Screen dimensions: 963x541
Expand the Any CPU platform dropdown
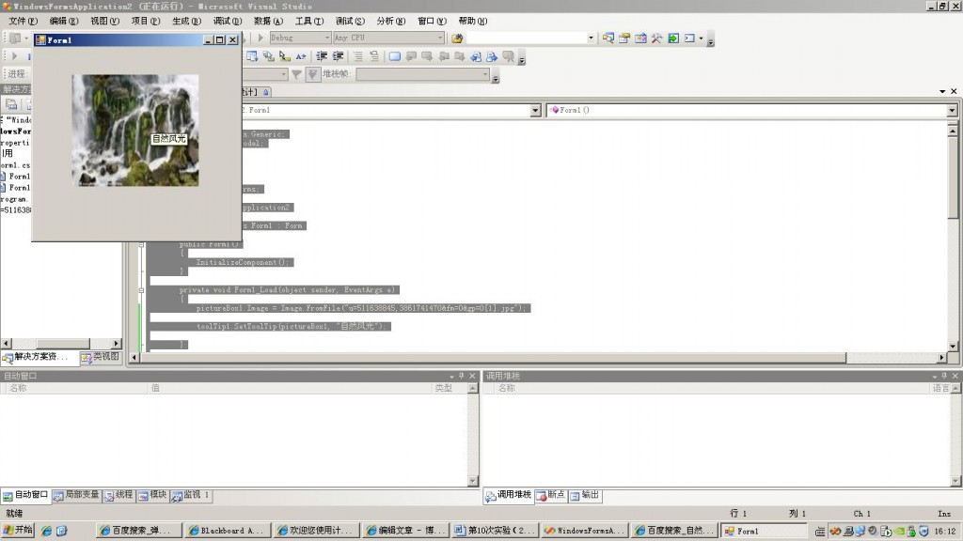click(x=440, y=38)
